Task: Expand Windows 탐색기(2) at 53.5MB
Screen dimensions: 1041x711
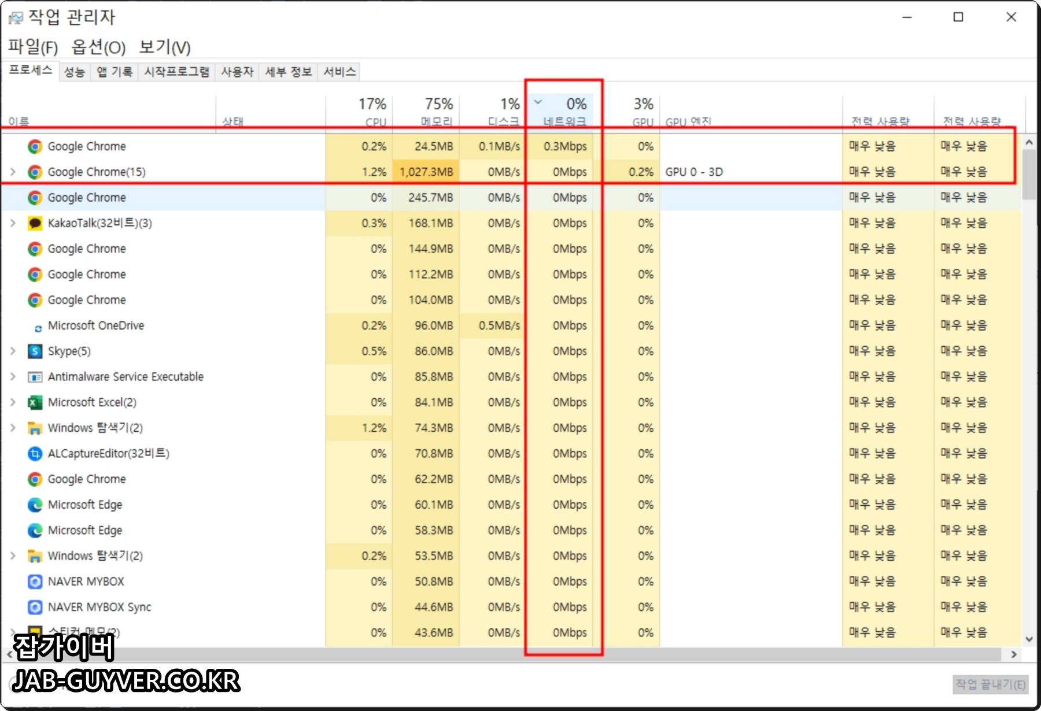Action: tap(13, 556)
